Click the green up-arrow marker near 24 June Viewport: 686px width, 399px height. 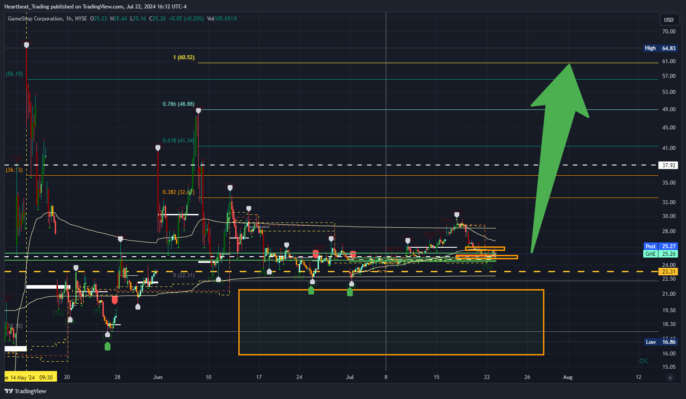311,290
